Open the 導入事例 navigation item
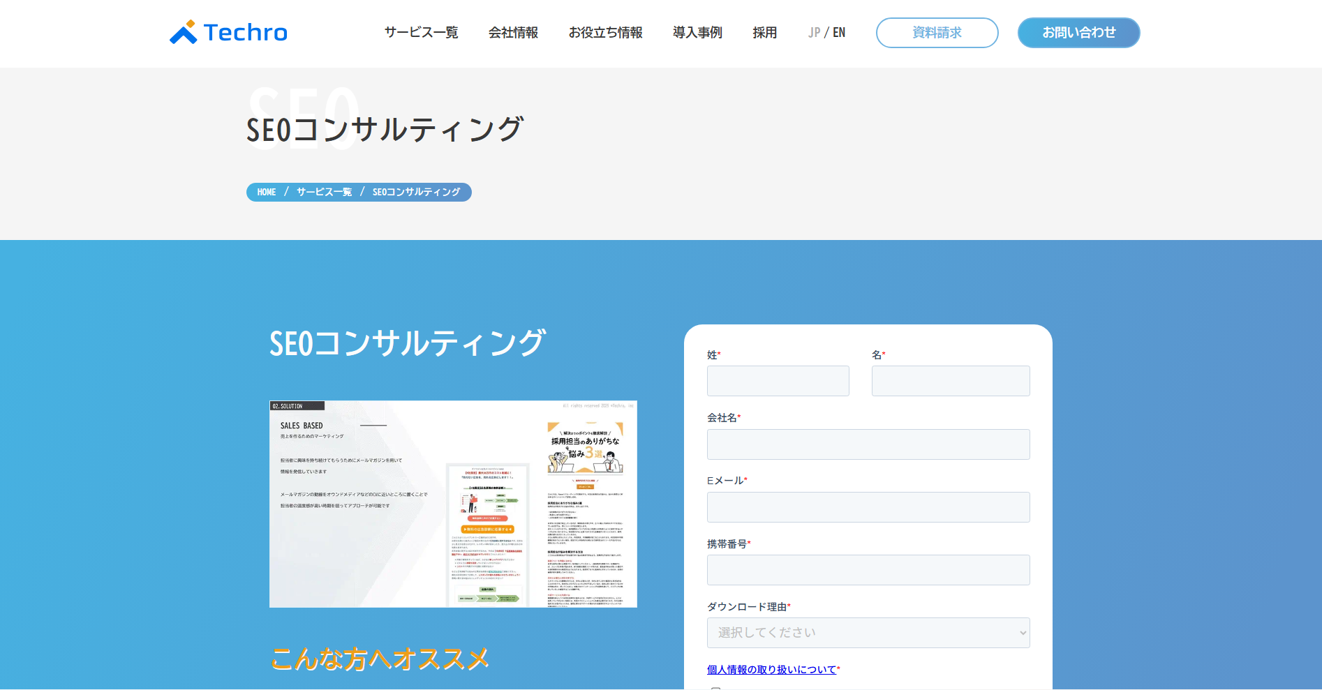The width and height of the screenshot is (1322, 690). pos(697,32)
